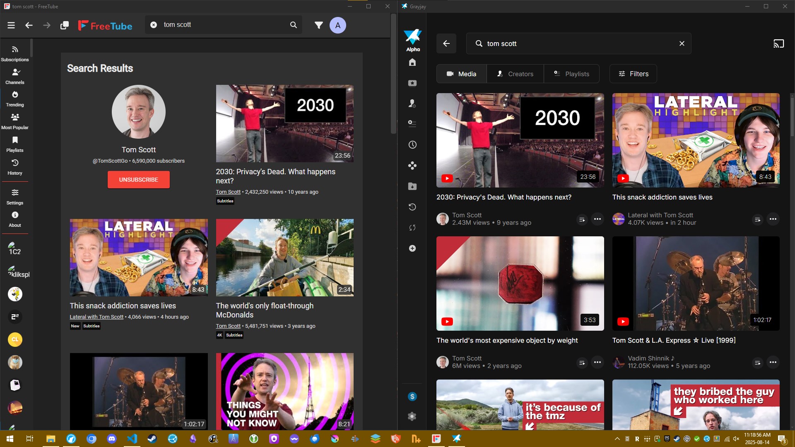Open more options for most expensive object video
The height and width of the screenshot is (447, 795).
tap(597, 362)
